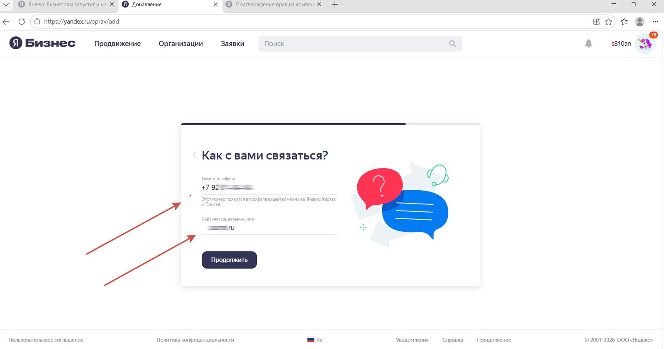The image size is (664, 349).
Task: Close the Добавление tab
Action: (215, 5)
